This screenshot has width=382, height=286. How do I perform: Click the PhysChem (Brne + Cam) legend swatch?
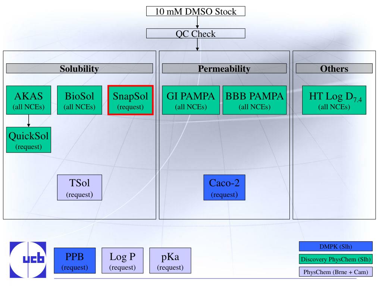pos(336,272)
